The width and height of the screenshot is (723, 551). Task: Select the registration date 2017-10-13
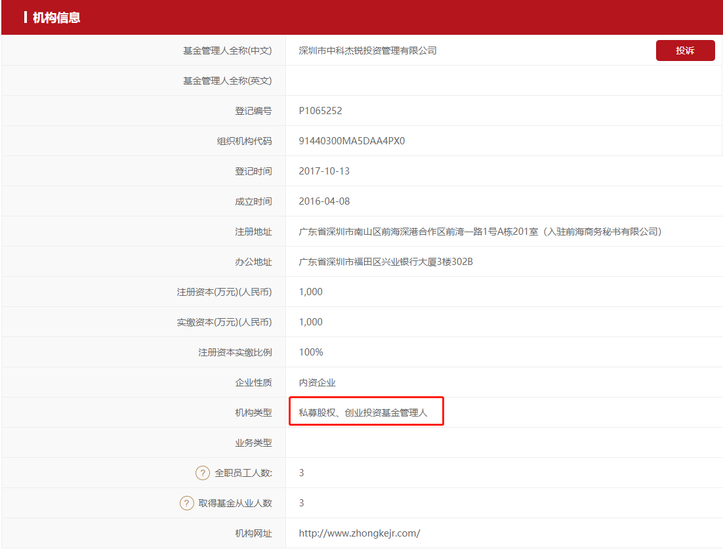coord(324,171)
